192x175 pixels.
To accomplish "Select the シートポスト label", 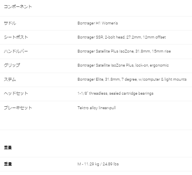I will 16,37.
